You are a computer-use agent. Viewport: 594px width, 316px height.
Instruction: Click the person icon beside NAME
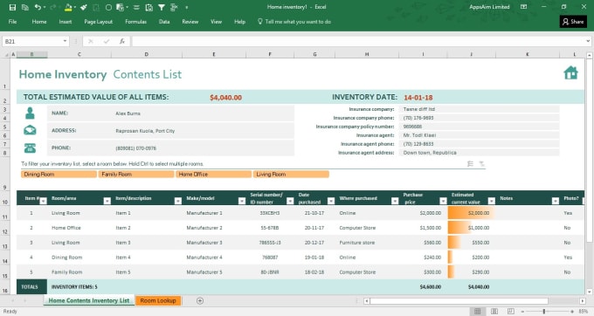point(30,113)
